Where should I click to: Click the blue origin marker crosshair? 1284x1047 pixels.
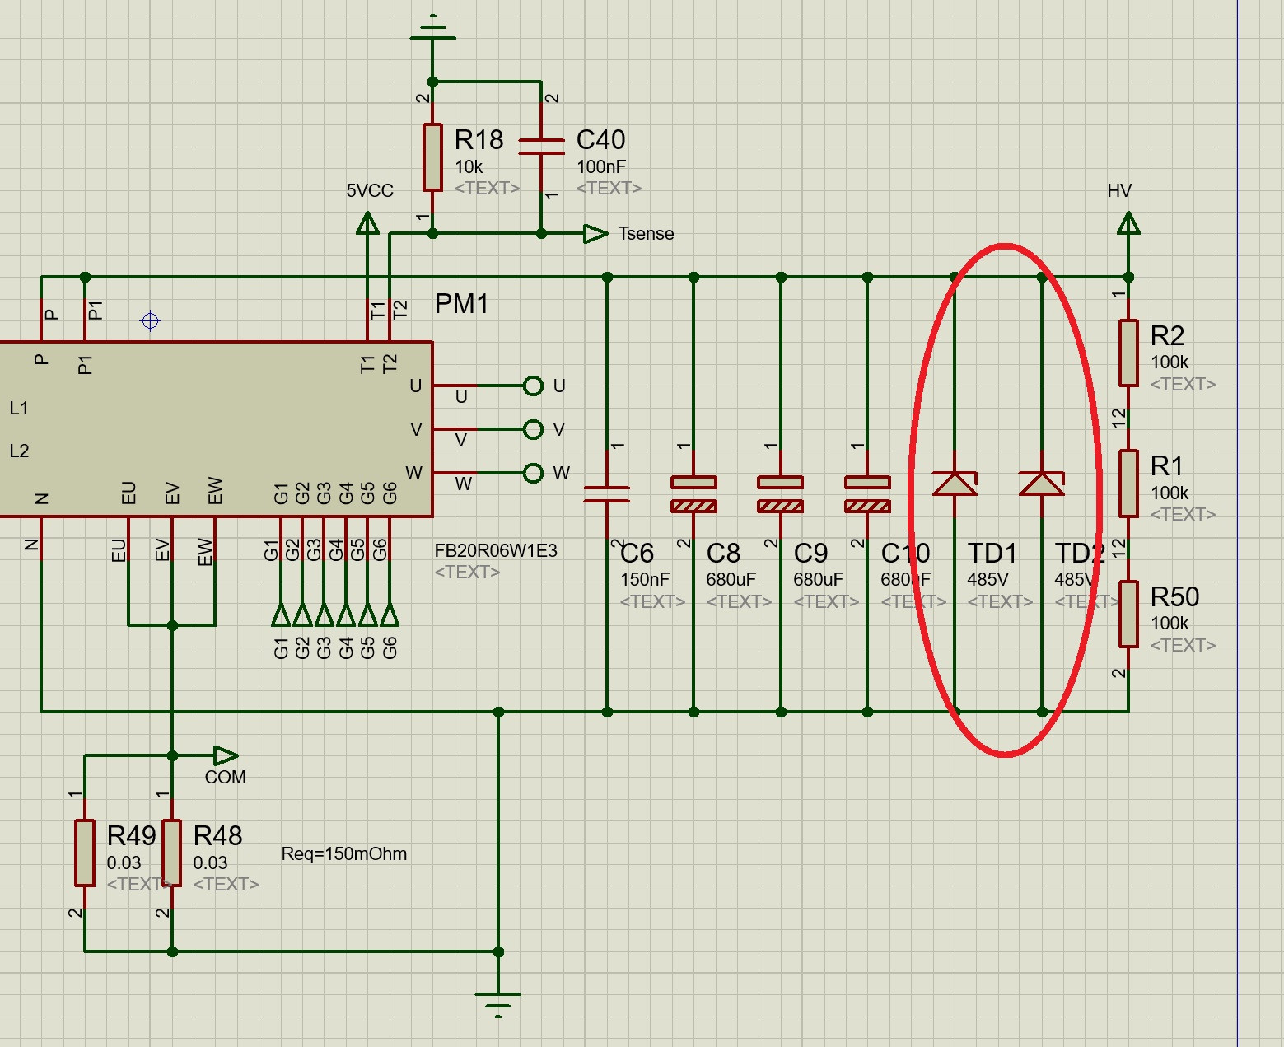150,320
